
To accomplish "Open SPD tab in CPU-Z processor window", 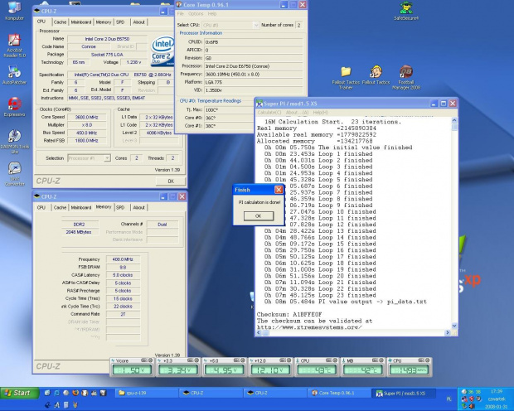I will 120,22.
